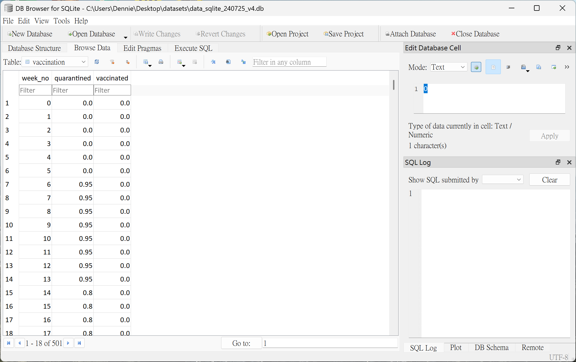The image size is (576, 362).
Task: Float the Edit Database Cell panel
Action: [x=558, y=48]
